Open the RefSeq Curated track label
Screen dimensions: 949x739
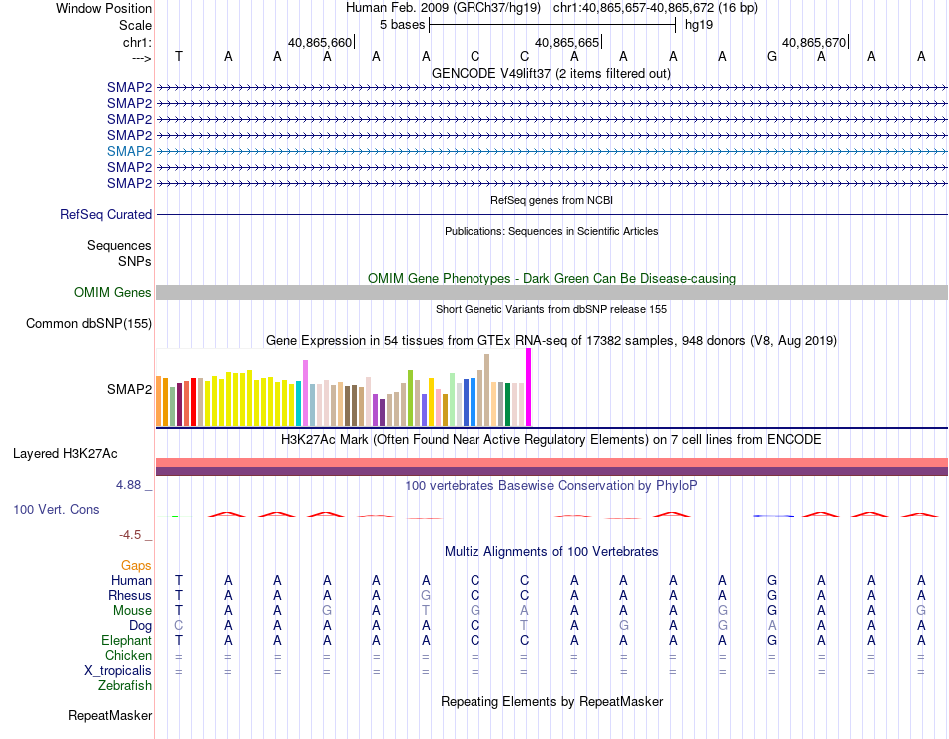click(106, 214)
